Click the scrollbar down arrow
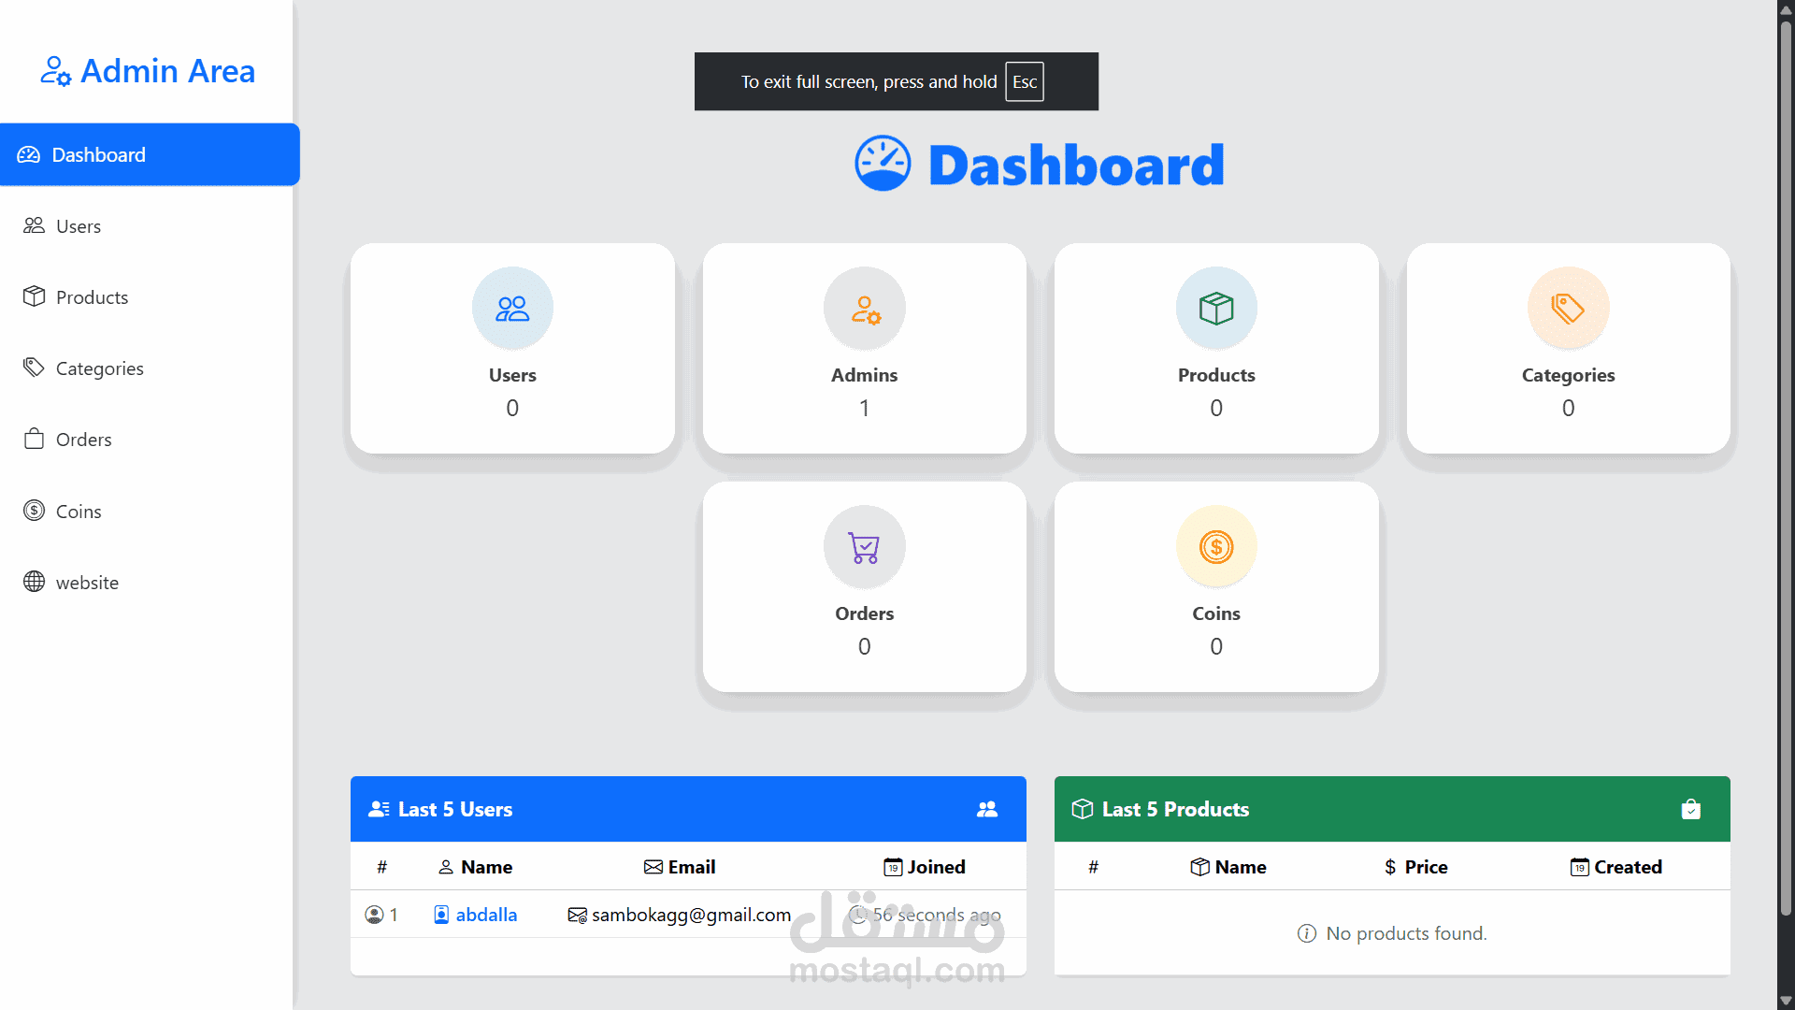Image resolution: width=1795 pixels, height=1010 pixels. point(1786,1001)
